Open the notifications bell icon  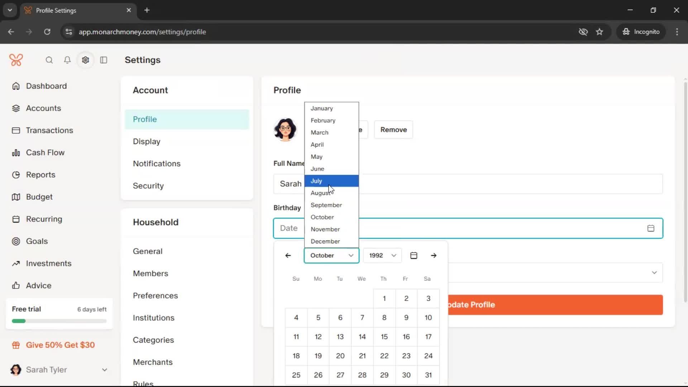[x=67, y=60]
